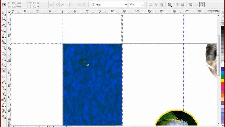Click the bullet list icon
Screen dimensions: 225x127
[x=177, y=5]
